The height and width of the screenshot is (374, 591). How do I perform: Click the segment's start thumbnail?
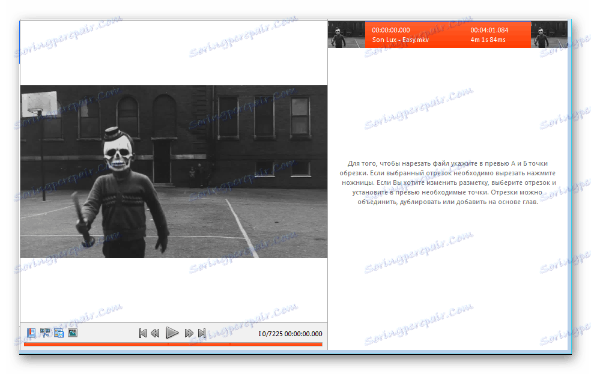click(x=347, y=35)
